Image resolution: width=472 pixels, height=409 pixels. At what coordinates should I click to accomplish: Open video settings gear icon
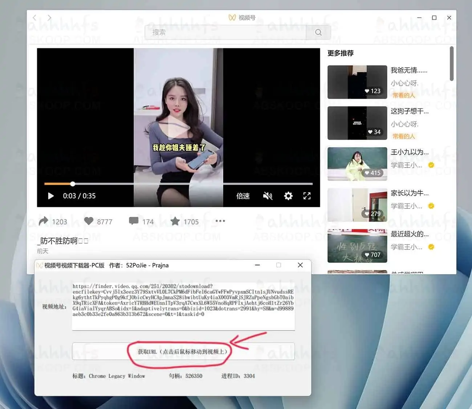coord(288,196)
